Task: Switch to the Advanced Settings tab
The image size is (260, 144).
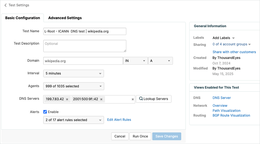Action: 65,18
